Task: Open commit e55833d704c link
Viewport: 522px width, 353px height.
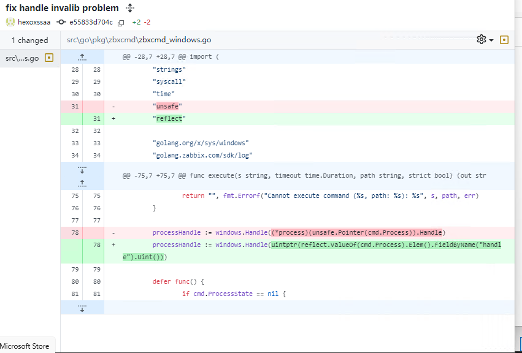Action: pyautogui.click(x=90, y=22)
